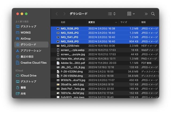Click the forward navigation arrow
The height and width of the screenshot is (114, 171).
click(x=64, y=14)
